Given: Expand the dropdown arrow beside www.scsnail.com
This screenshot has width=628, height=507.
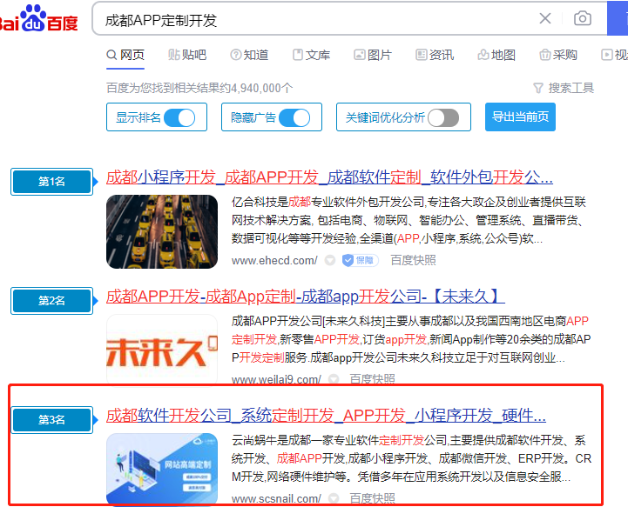Looking at the screenshot, I should point(333,498).
